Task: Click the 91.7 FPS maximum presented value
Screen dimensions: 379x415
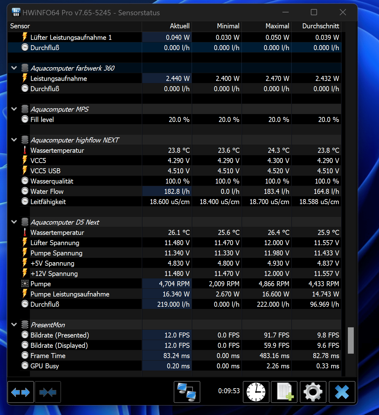Action: click(277, 335)
